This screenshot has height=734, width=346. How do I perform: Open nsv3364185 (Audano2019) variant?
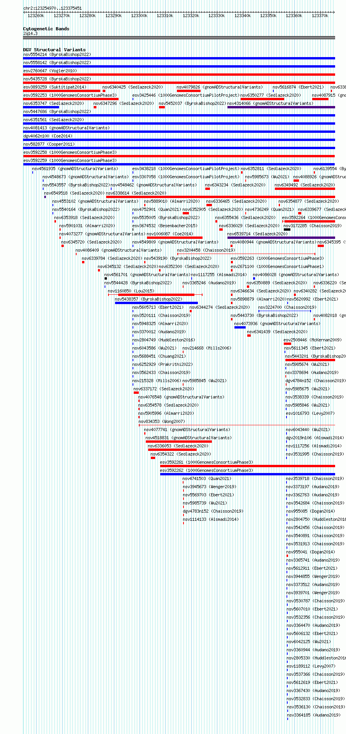click(314, 715)
